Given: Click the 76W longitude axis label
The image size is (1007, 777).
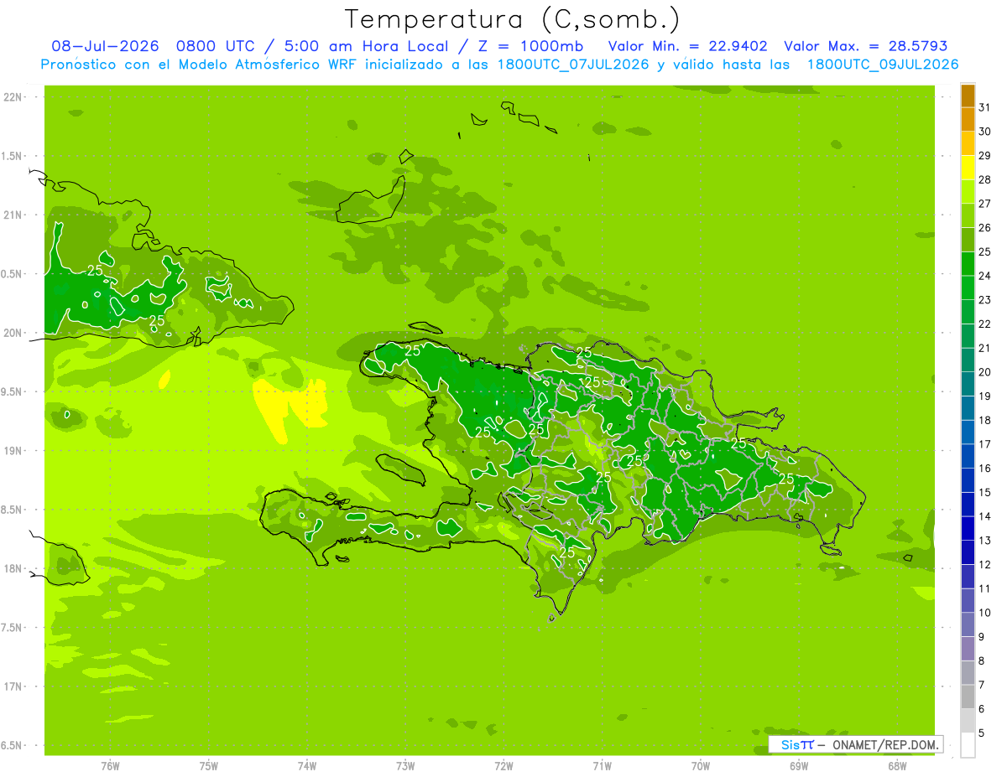Looking at the screenshot, I should click(x=110, y=765).
